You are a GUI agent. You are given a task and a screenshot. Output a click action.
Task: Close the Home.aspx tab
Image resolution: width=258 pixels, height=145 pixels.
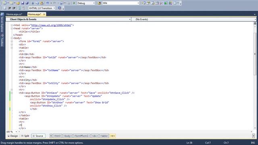44,14
